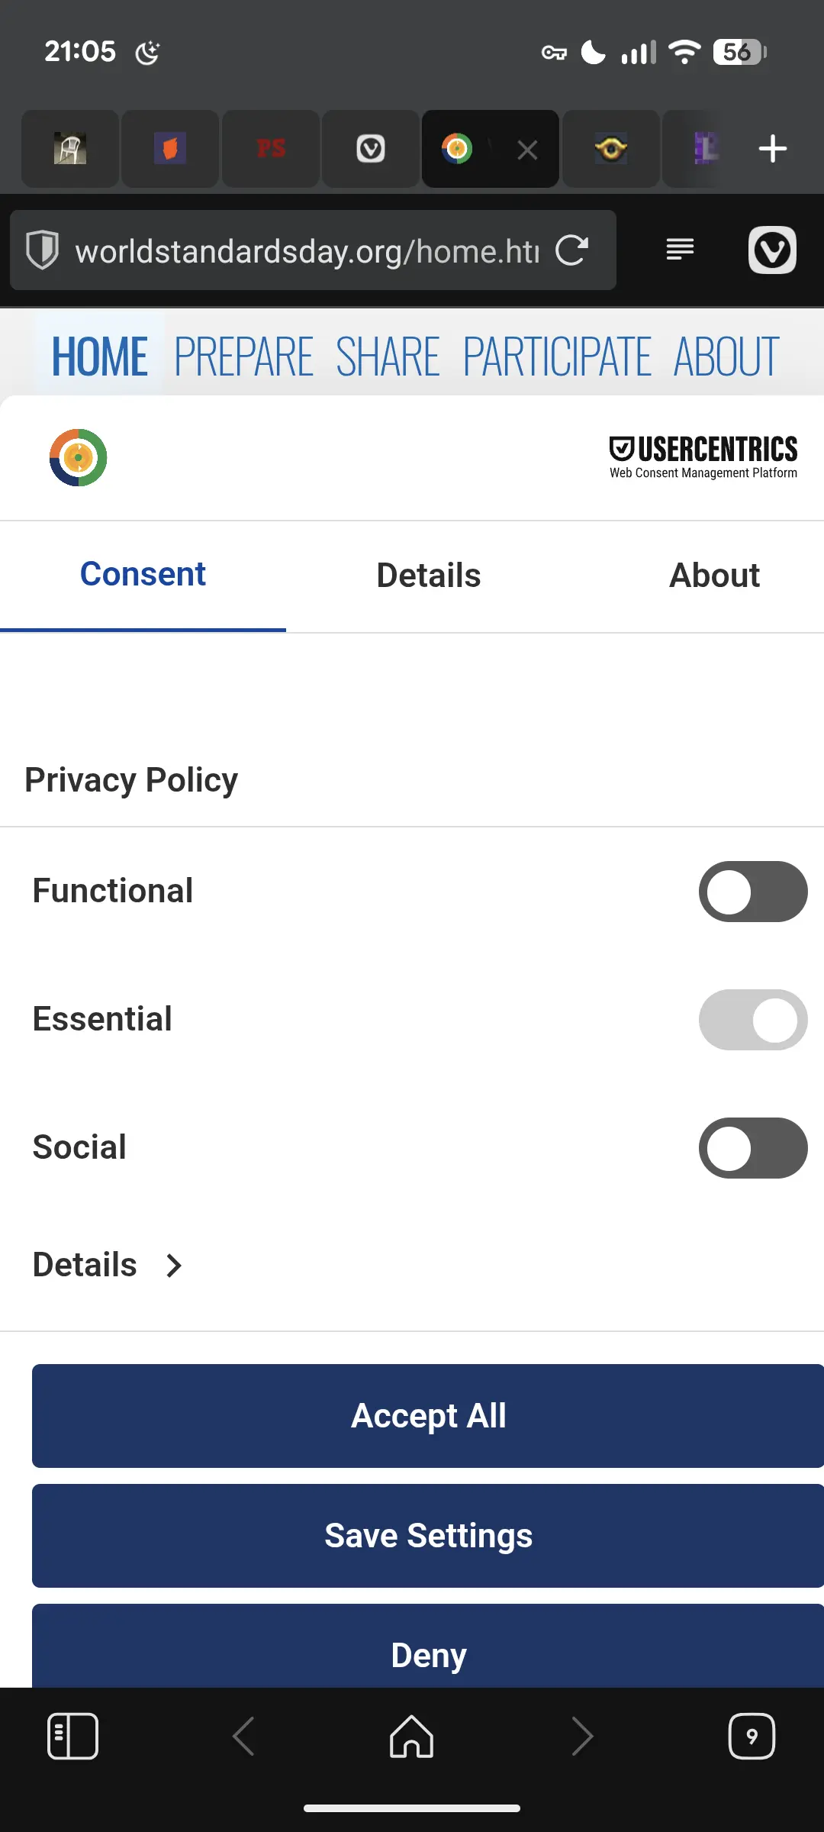Image resolution: width=824 pixels, height=1832 pixels.
Task: Open the tab switcher showing 9
Action: [752, 1737]
